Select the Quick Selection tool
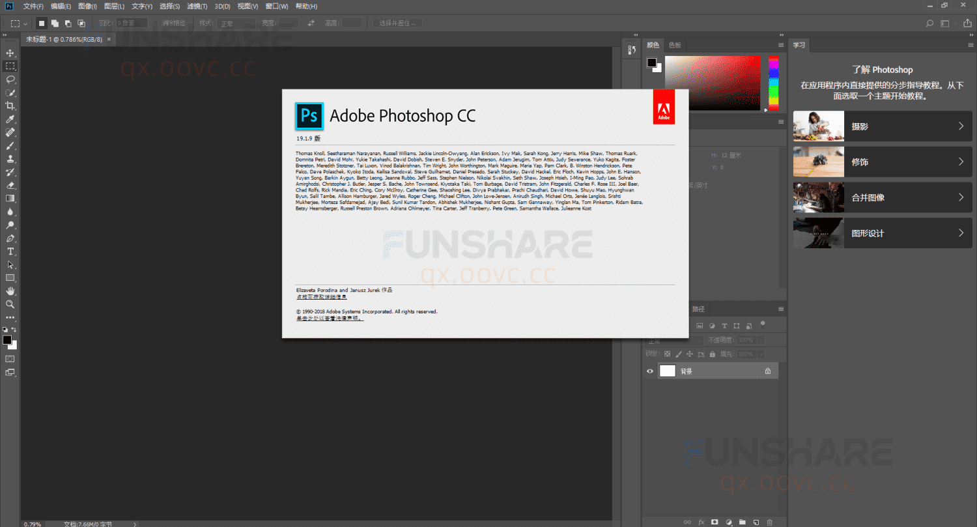The width and height of the screenshot is (977, 527). pos(10,93)
